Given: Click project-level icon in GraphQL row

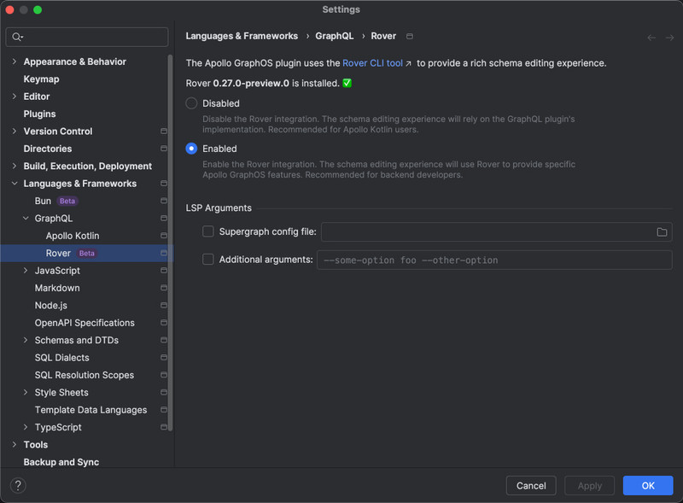Looking at the screenshot, I should (x=164, y=219).
